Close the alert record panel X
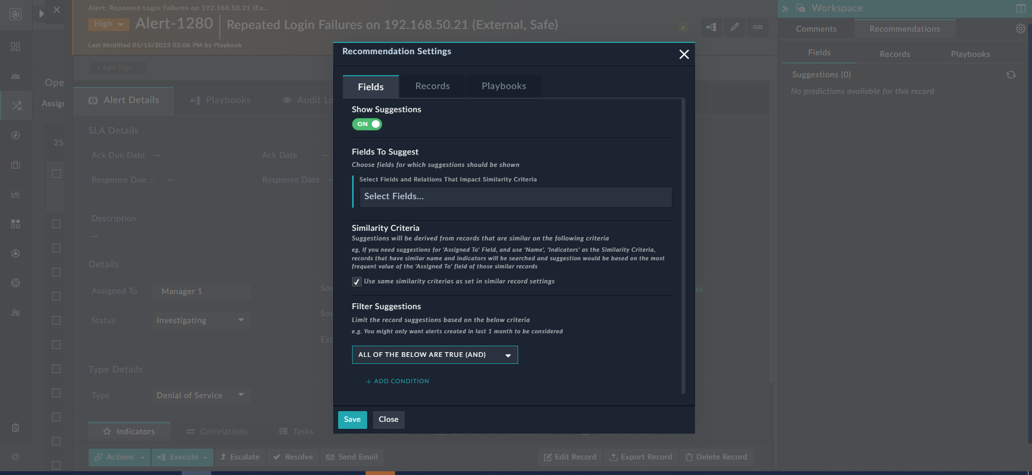The image size is (1032, 475). [57, 10]
